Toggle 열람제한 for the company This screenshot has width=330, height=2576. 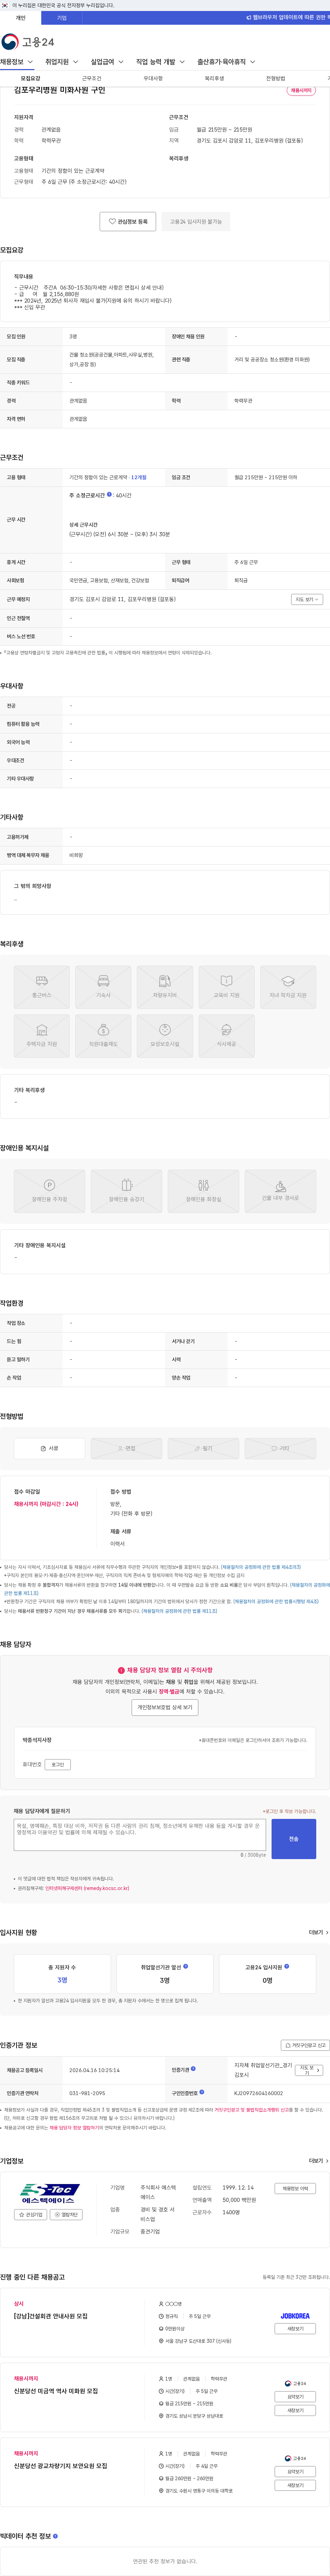click(x=66, y=2215)
